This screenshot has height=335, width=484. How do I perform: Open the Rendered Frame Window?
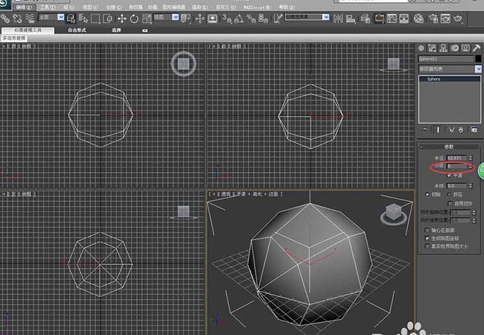(x=445, y=19)
